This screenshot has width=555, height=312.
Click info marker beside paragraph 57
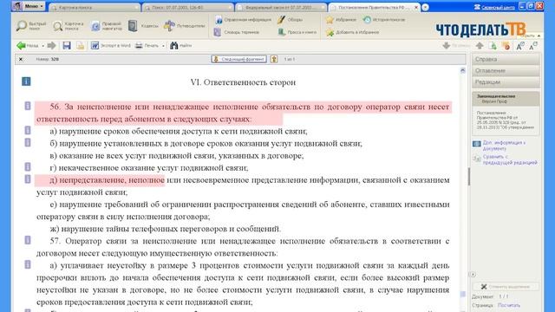[28, 240]
